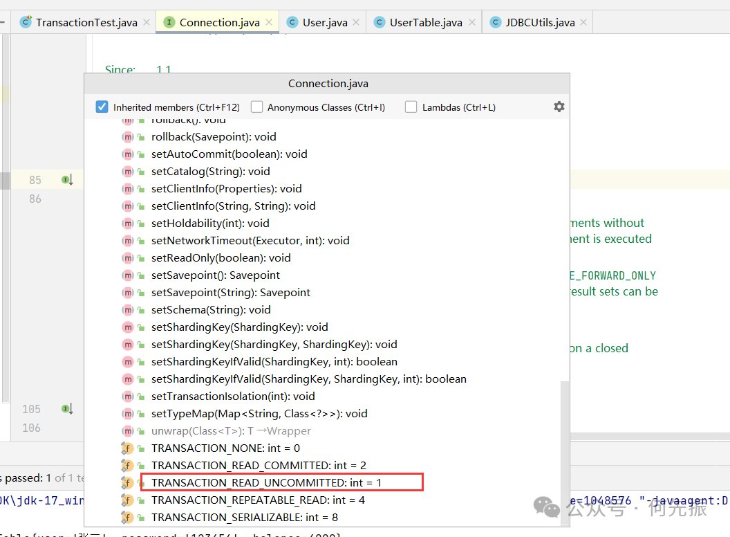
Task: Click the method icon beside setTypeMap
Action: point(128,413)
